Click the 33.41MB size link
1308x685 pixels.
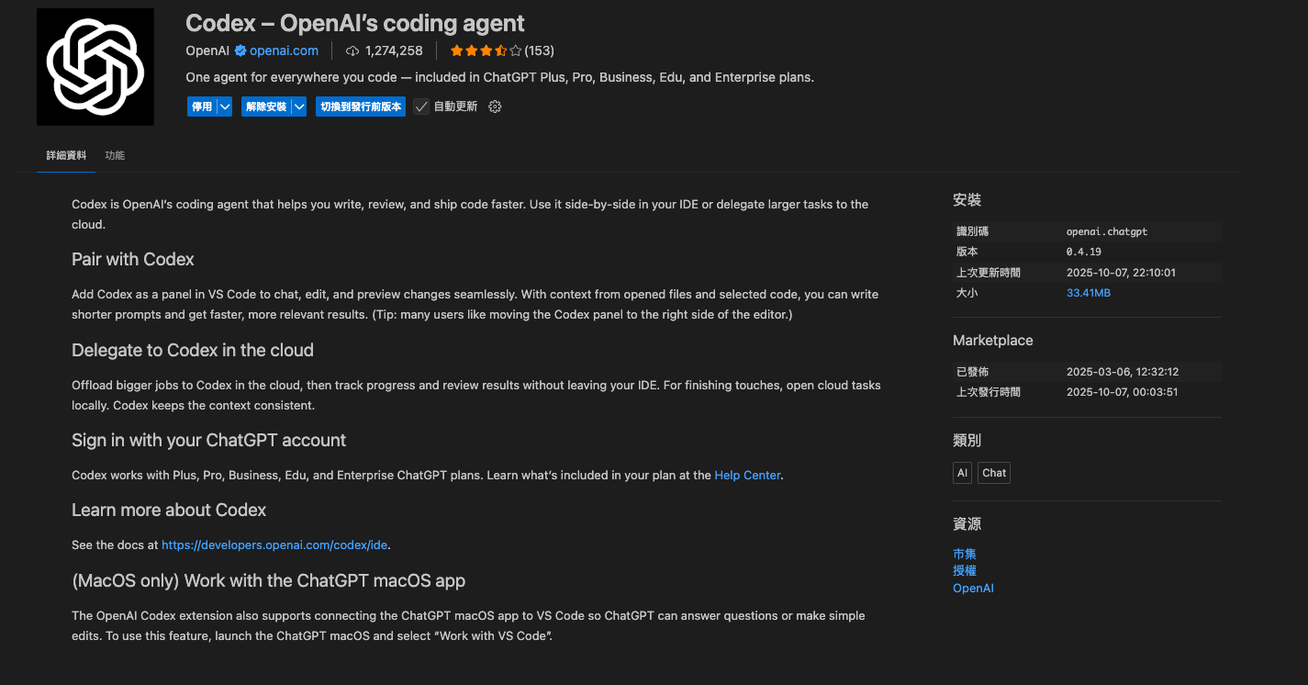click(1089, 293)
